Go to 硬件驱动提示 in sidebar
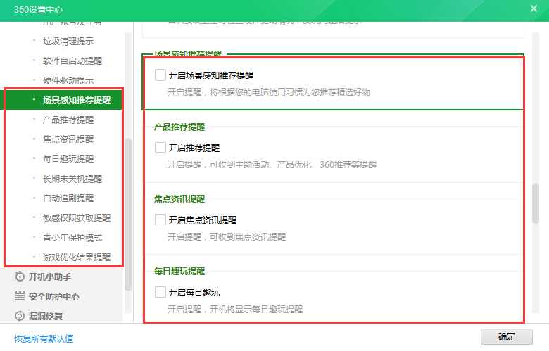This screenshot has width=549, height=351. 68,81
